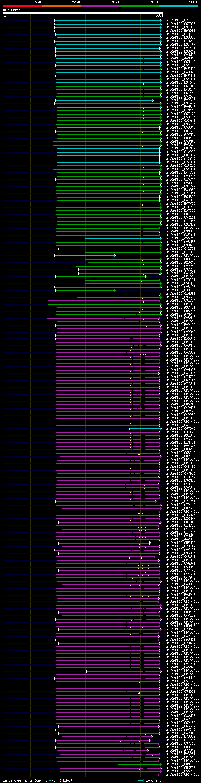Viewport: 201px width, 783px height.
Task: Click the UniRef100_Q6PJF5-2 label
Action: [182, 719]
